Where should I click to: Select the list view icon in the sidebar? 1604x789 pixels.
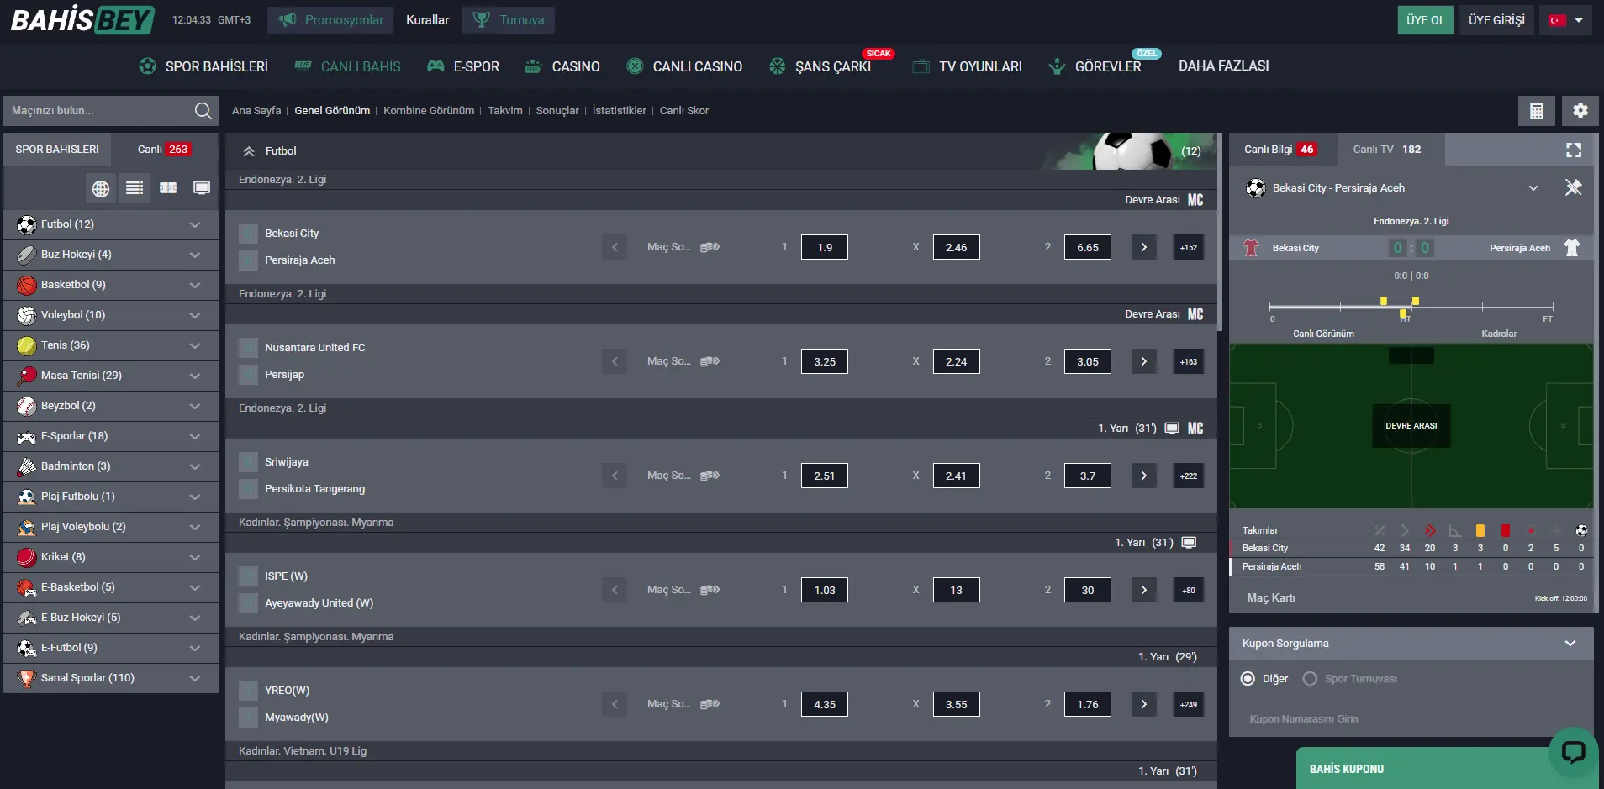click(135, 188)
